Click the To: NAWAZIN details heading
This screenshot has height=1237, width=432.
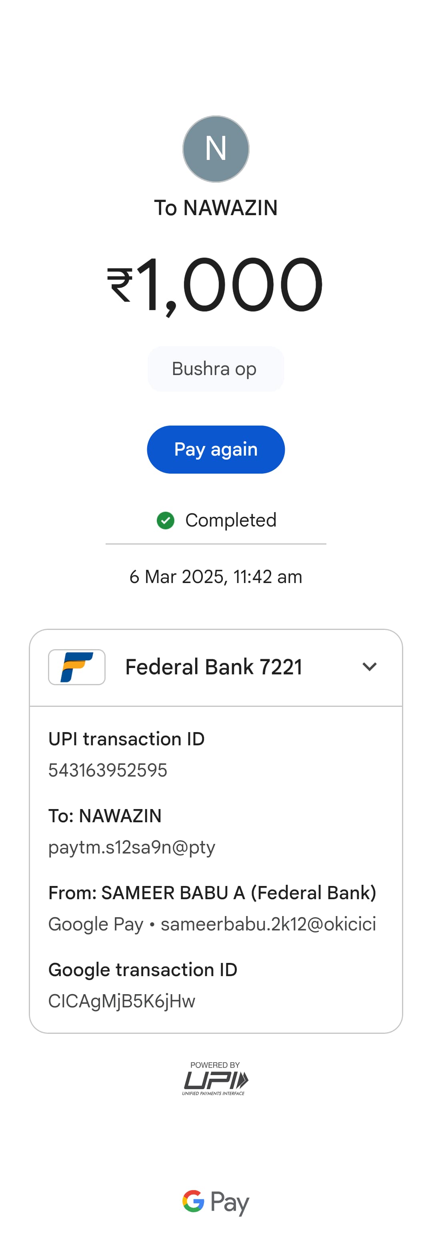point(105,816)
